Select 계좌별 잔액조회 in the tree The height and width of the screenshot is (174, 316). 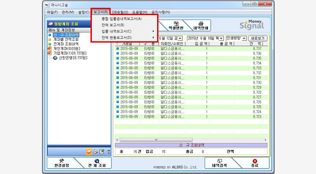point(66,39)
